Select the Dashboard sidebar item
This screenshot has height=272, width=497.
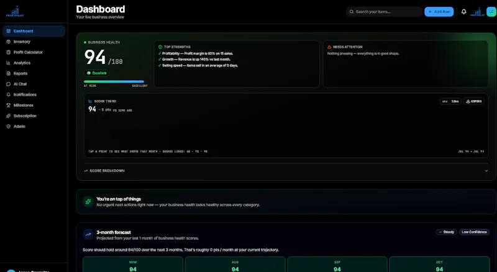(34, 31)
